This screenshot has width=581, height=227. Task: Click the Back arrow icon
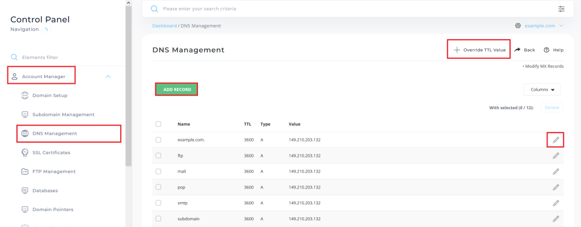point(517,50)
